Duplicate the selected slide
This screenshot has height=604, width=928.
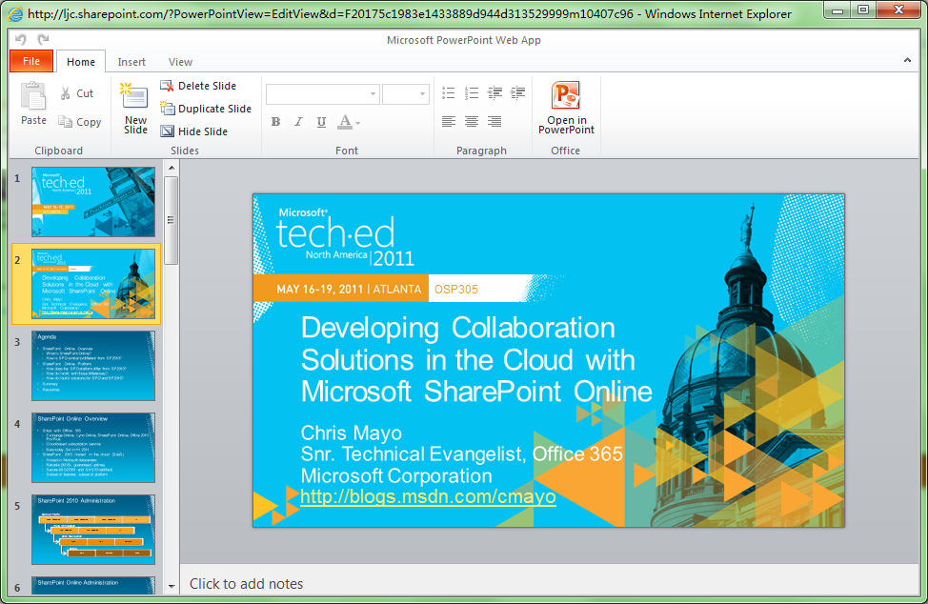(x=206, y=109)
